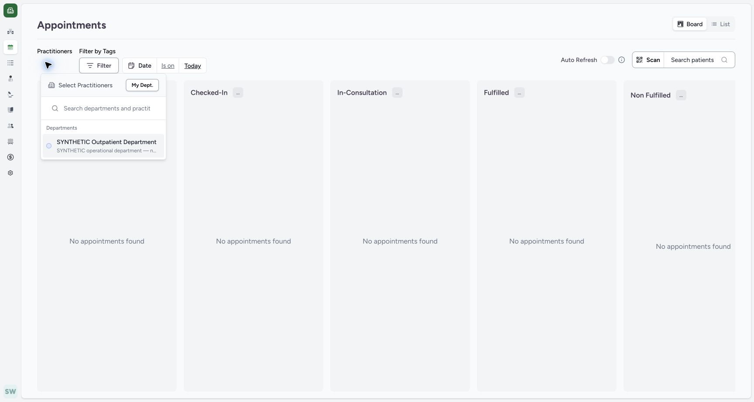Screen dimensions: 754x402
Task: Click the 'In-Consultation' column heading
Action: click(362, 93)
